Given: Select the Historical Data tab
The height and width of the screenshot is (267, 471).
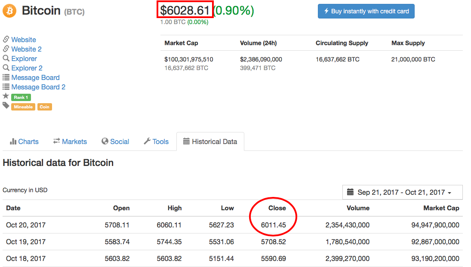Looking at the screenshot, I should coord(210,141).
